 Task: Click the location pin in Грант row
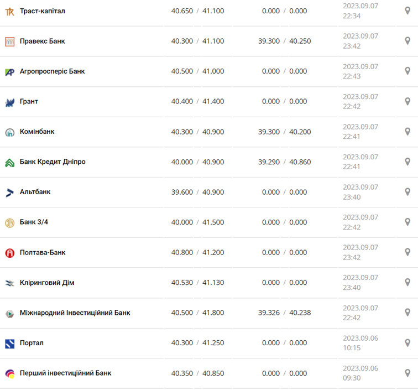(x=407, y=101)
